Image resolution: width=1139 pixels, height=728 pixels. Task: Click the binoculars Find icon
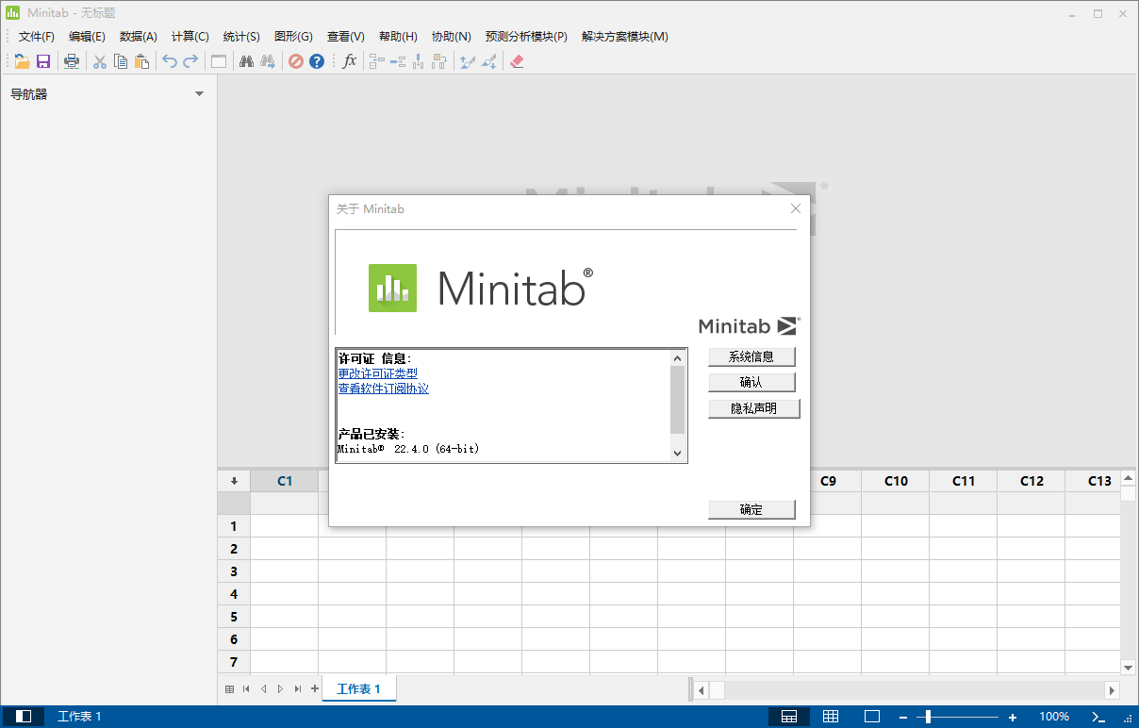[246, 61]
